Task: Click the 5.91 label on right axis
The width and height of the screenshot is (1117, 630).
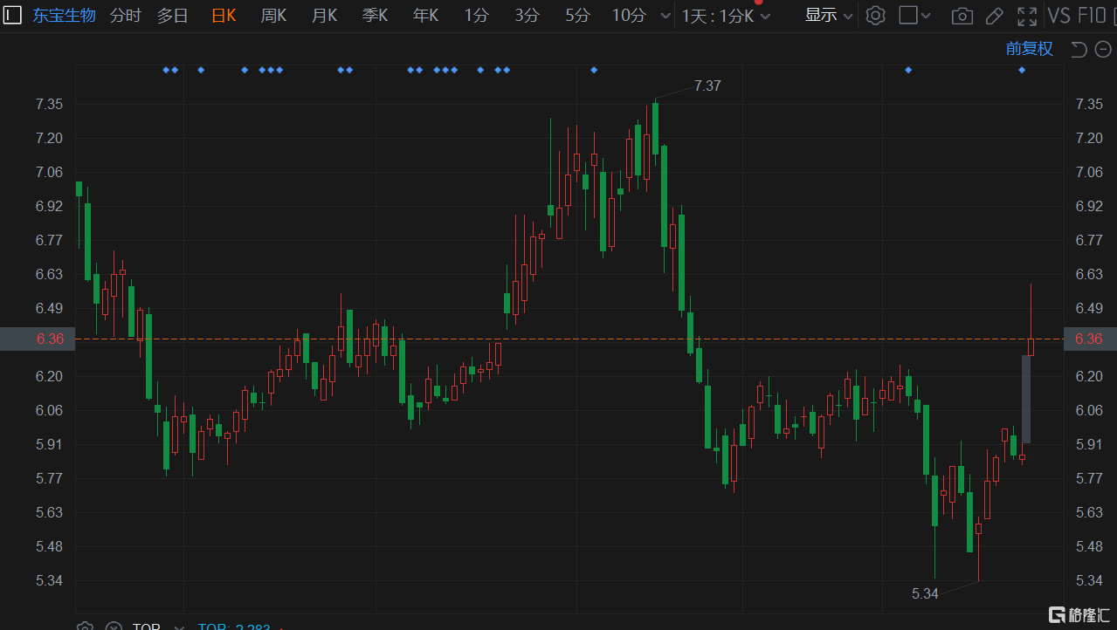Action: 1090,444
